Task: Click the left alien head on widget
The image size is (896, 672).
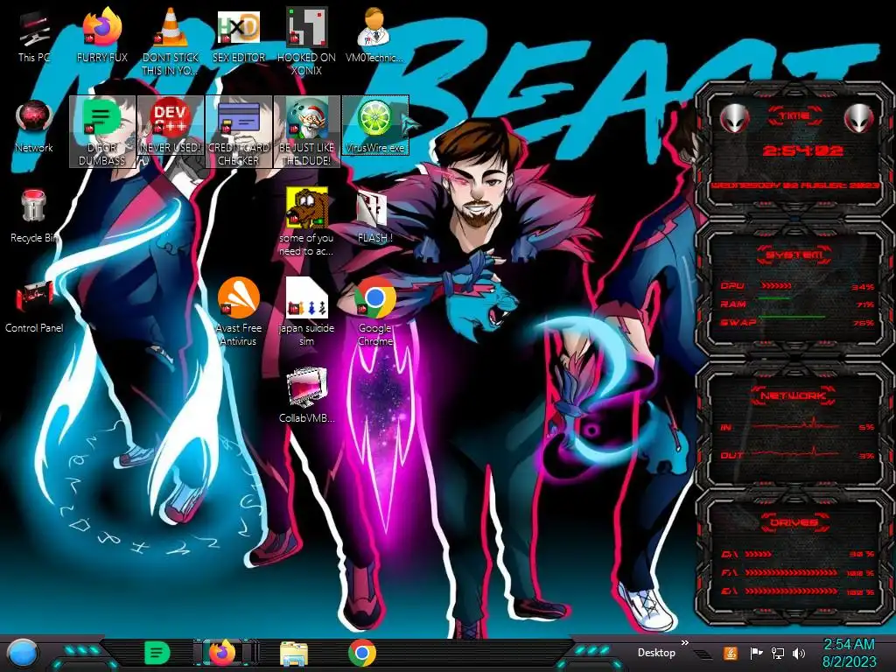Action: tap(734, 118)
